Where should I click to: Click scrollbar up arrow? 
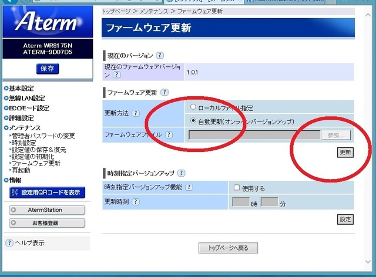point(368,15)
